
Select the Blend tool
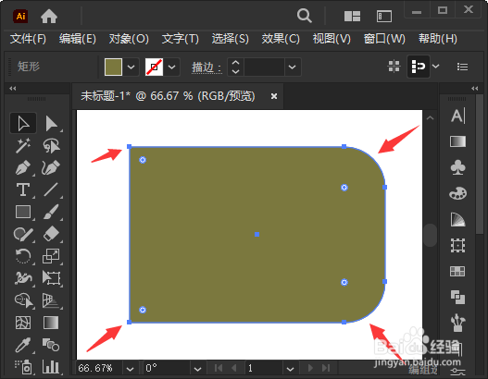tap(51, 345)
